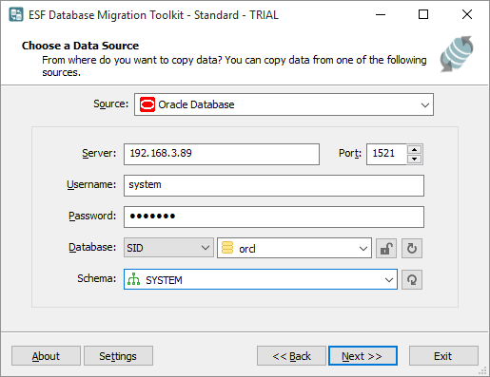
Task: Refresh the schema list icon button
Action: (412, 280)
